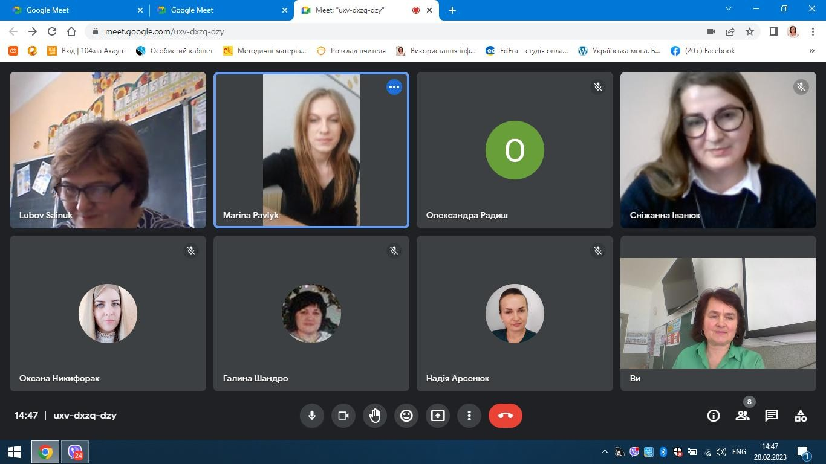This screenshot has width=826, height=464.
Task: Open the Chrome profile avatar
Action: pyautogui.click(x=793, y=31)
